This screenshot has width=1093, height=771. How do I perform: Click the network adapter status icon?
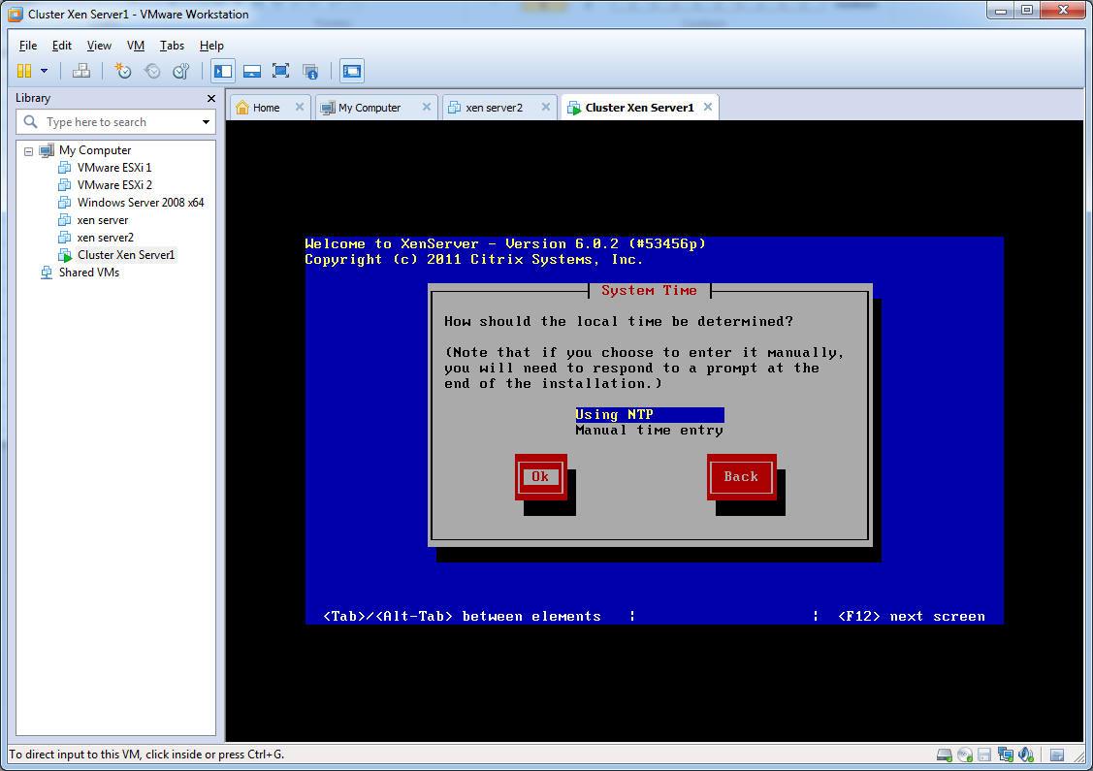[1005, 755]
